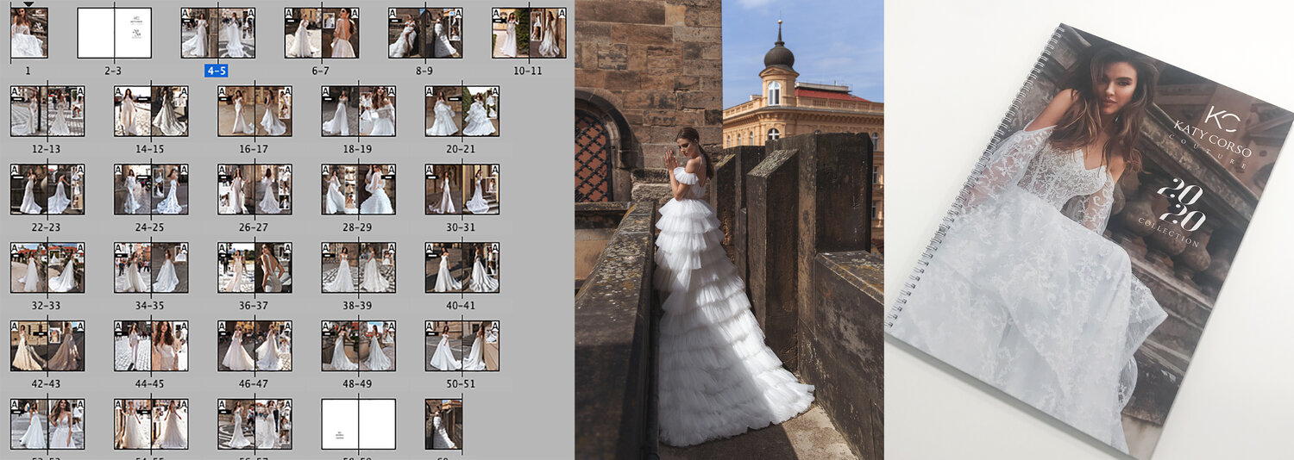The height and width of the screenshot is (460, 1294).
Task: Select the spread 32-33 thumbnail
Action: tap(47, 268)
